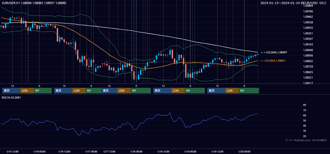Click price axis label 1.09869
330x154 pixels.
pos(308,6)
